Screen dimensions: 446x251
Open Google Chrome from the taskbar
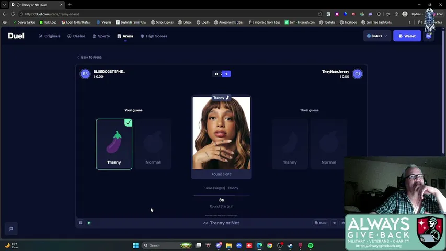point(270,245)
